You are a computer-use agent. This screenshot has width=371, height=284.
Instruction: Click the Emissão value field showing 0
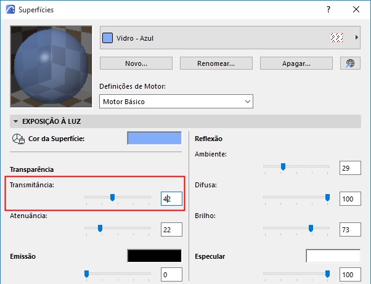click(x=171, y=275)
